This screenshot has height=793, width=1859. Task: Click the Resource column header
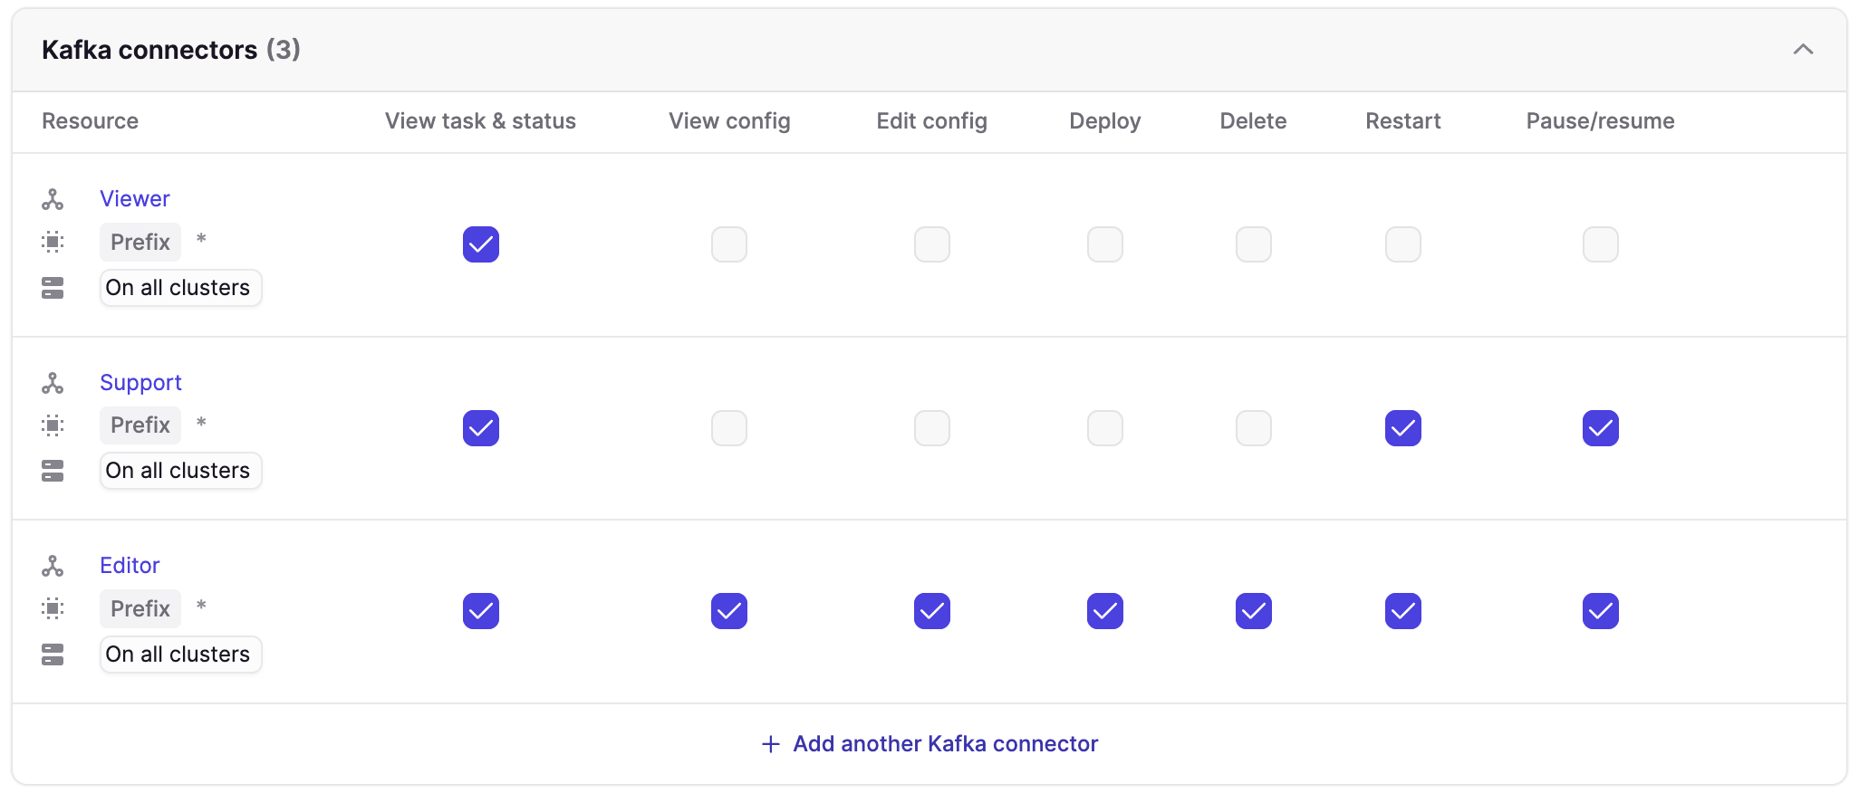tap(90, 121)
